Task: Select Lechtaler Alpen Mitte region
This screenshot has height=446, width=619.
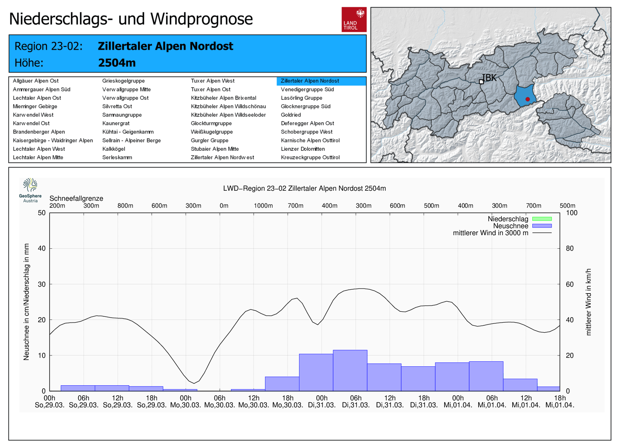Action: tap(38, 157)
